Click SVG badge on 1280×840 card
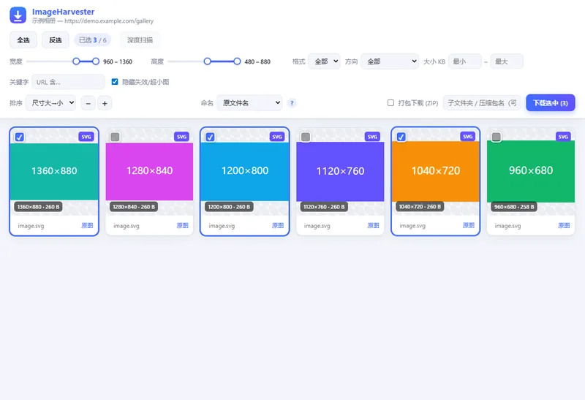The height and width of the screenshot is (400, 585). pyautogui.click(x=181, y=137)
